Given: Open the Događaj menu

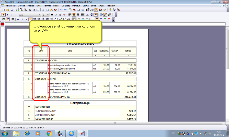Looking at the screenshot, I should pyautogui.click(x=66, y=6).
